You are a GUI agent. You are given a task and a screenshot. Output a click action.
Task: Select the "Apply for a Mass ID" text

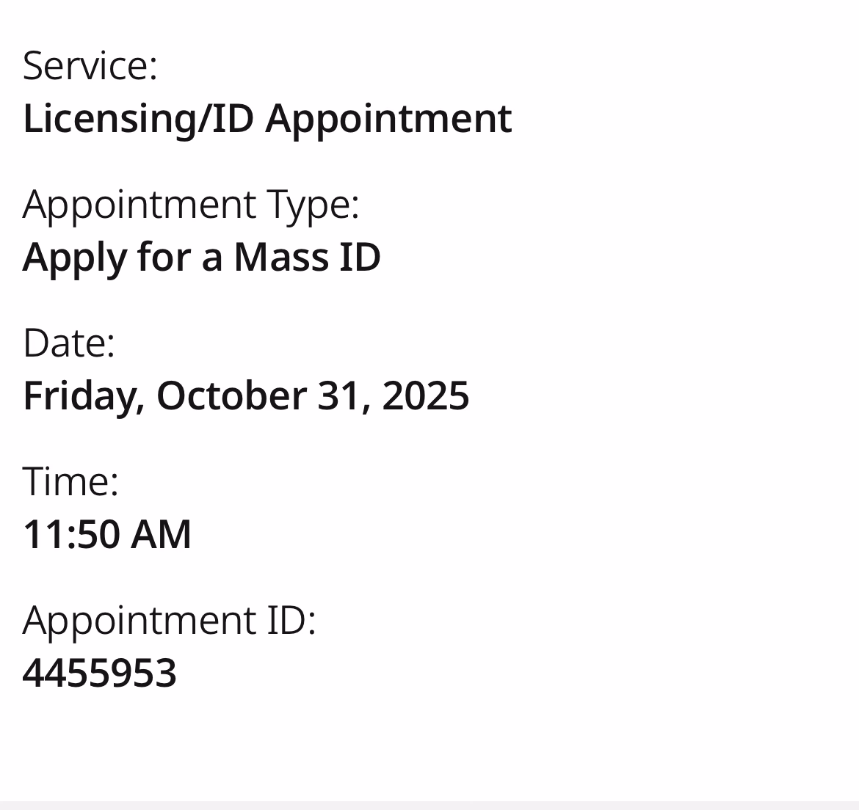[202, 258]
